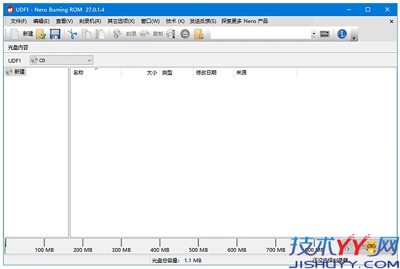Sort by 类型 column header

[176, 73]
